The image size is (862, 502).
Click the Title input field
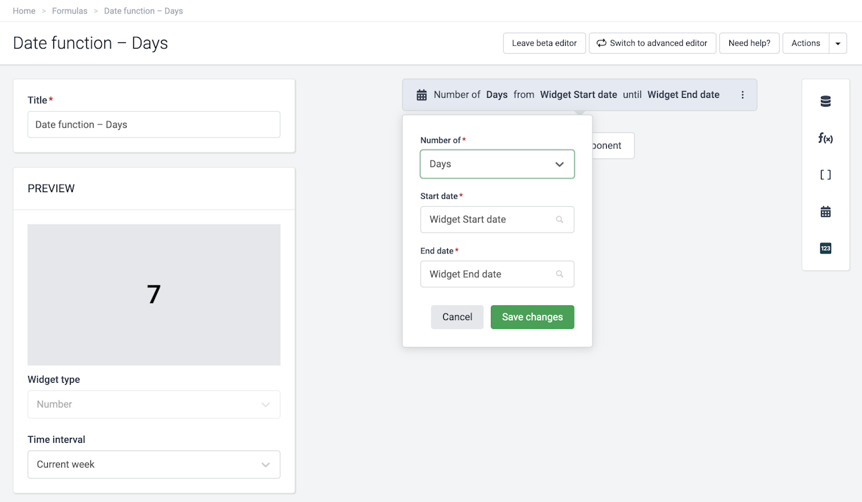(154, 125)
